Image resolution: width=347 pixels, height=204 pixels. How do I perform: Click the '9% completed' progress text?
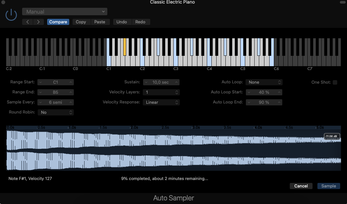click(x=165, y=178)
